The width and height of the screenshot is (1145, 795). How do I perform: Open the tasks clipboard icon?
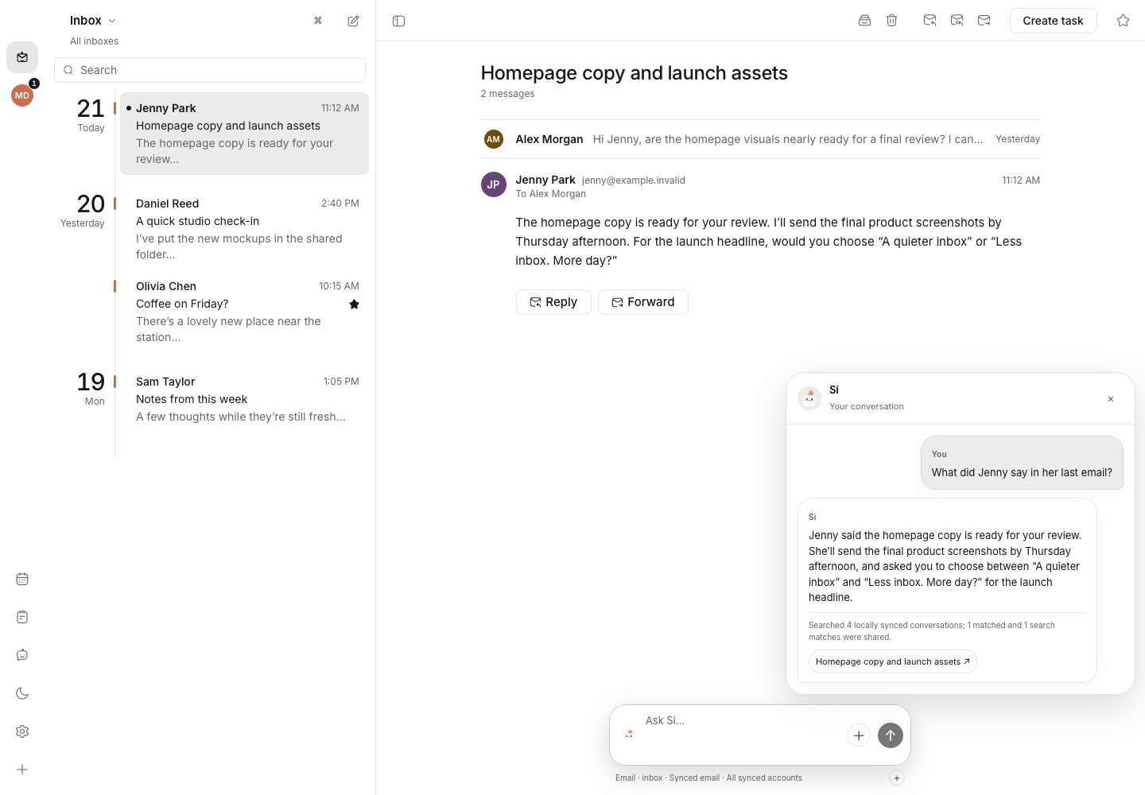point(22,617)
